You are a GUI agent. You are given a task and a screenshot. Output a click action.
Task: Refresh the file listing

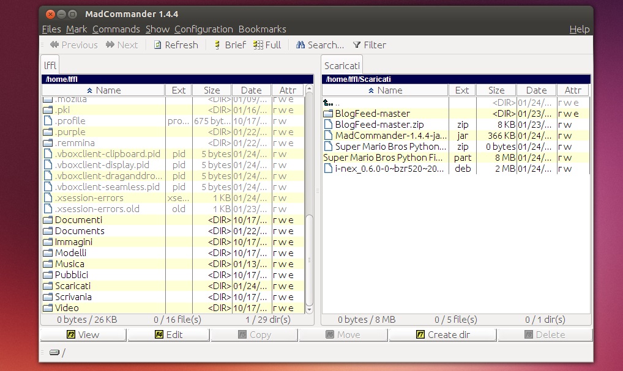pos(176,45)
